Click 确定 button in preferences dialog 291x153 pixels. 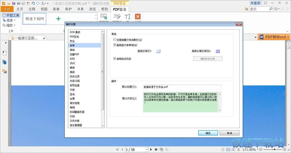[208, 133]
